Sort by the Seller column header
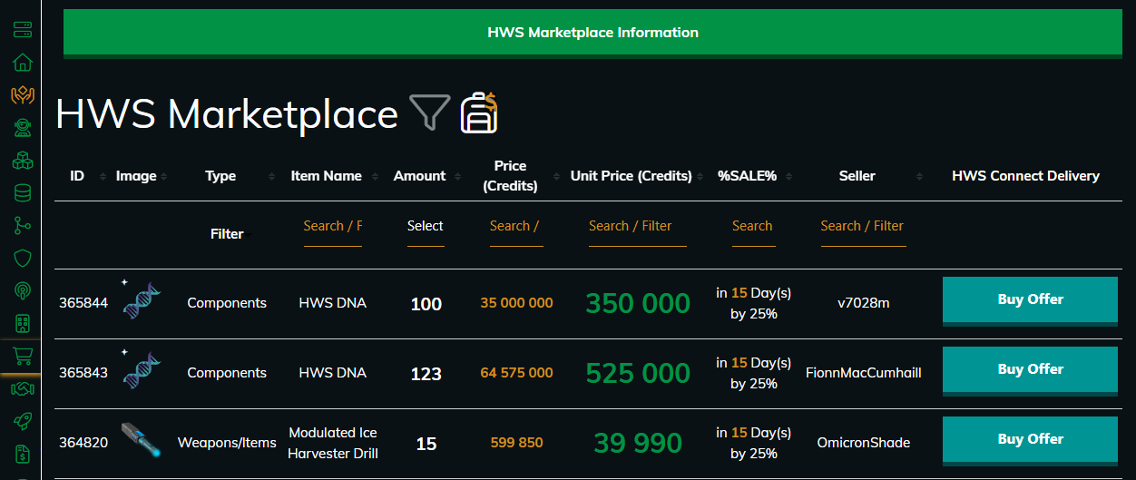This screenshot has height=480, width=1136. [857, 176]
